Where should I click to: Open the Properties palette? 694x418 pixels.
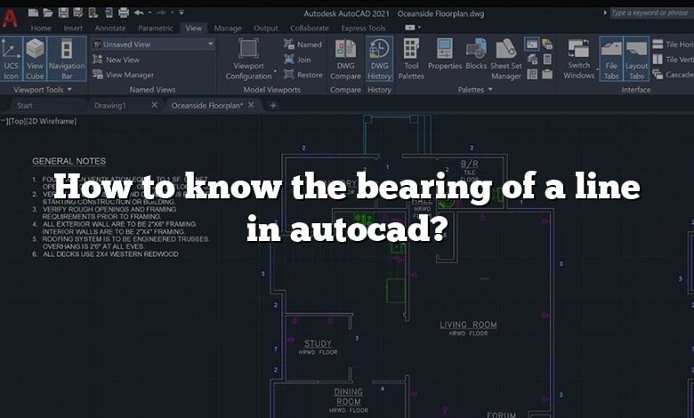coord(444,58)
